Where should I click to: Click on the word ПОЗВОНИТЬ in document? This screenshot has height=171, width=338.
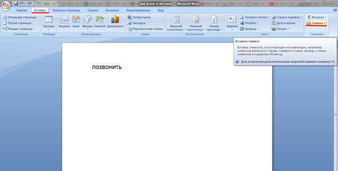[107, 67]
